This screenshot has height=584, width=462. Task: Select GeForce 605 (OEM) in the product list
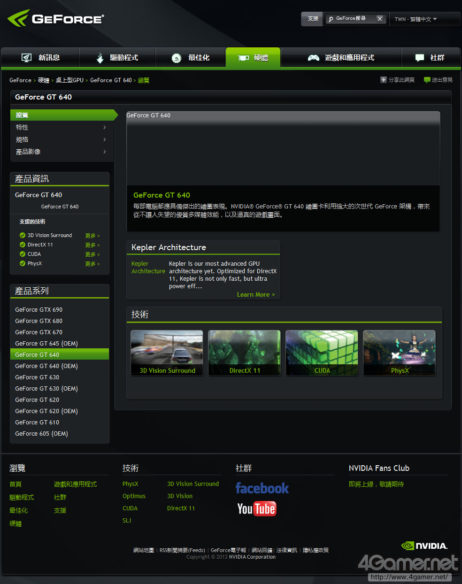[x=41, y=434]
